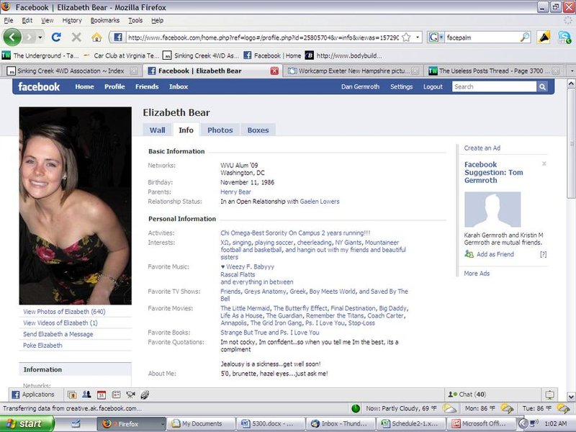Open the Car Club at Virginia Tech bookmark
The image size is (576, 432).
coord(120,55)
